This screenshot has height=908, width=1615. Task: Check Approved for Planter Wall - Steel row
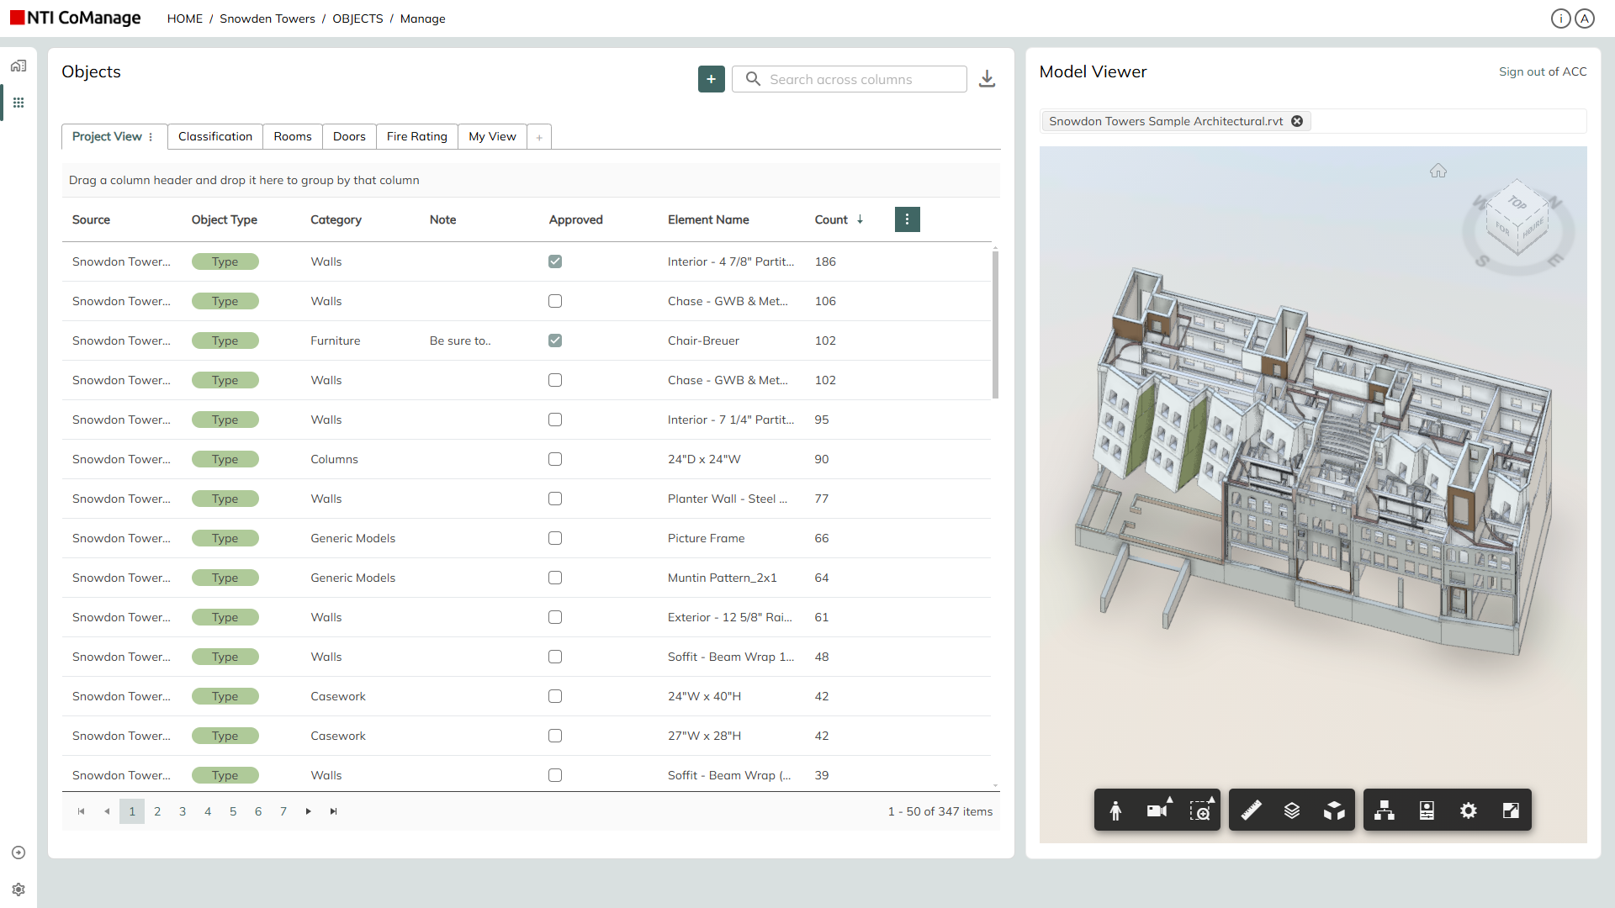(555, 499)
